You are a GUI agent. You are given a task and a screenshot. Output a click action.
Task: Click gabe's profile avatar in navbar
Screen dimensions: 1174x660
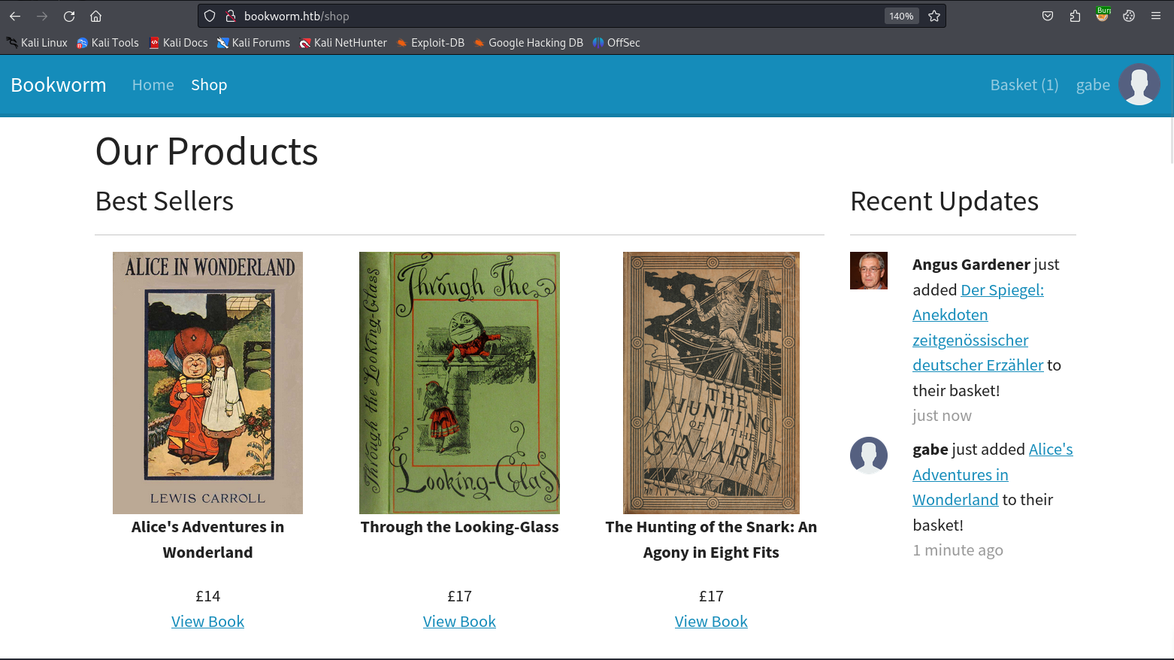tap(1139, 84)
